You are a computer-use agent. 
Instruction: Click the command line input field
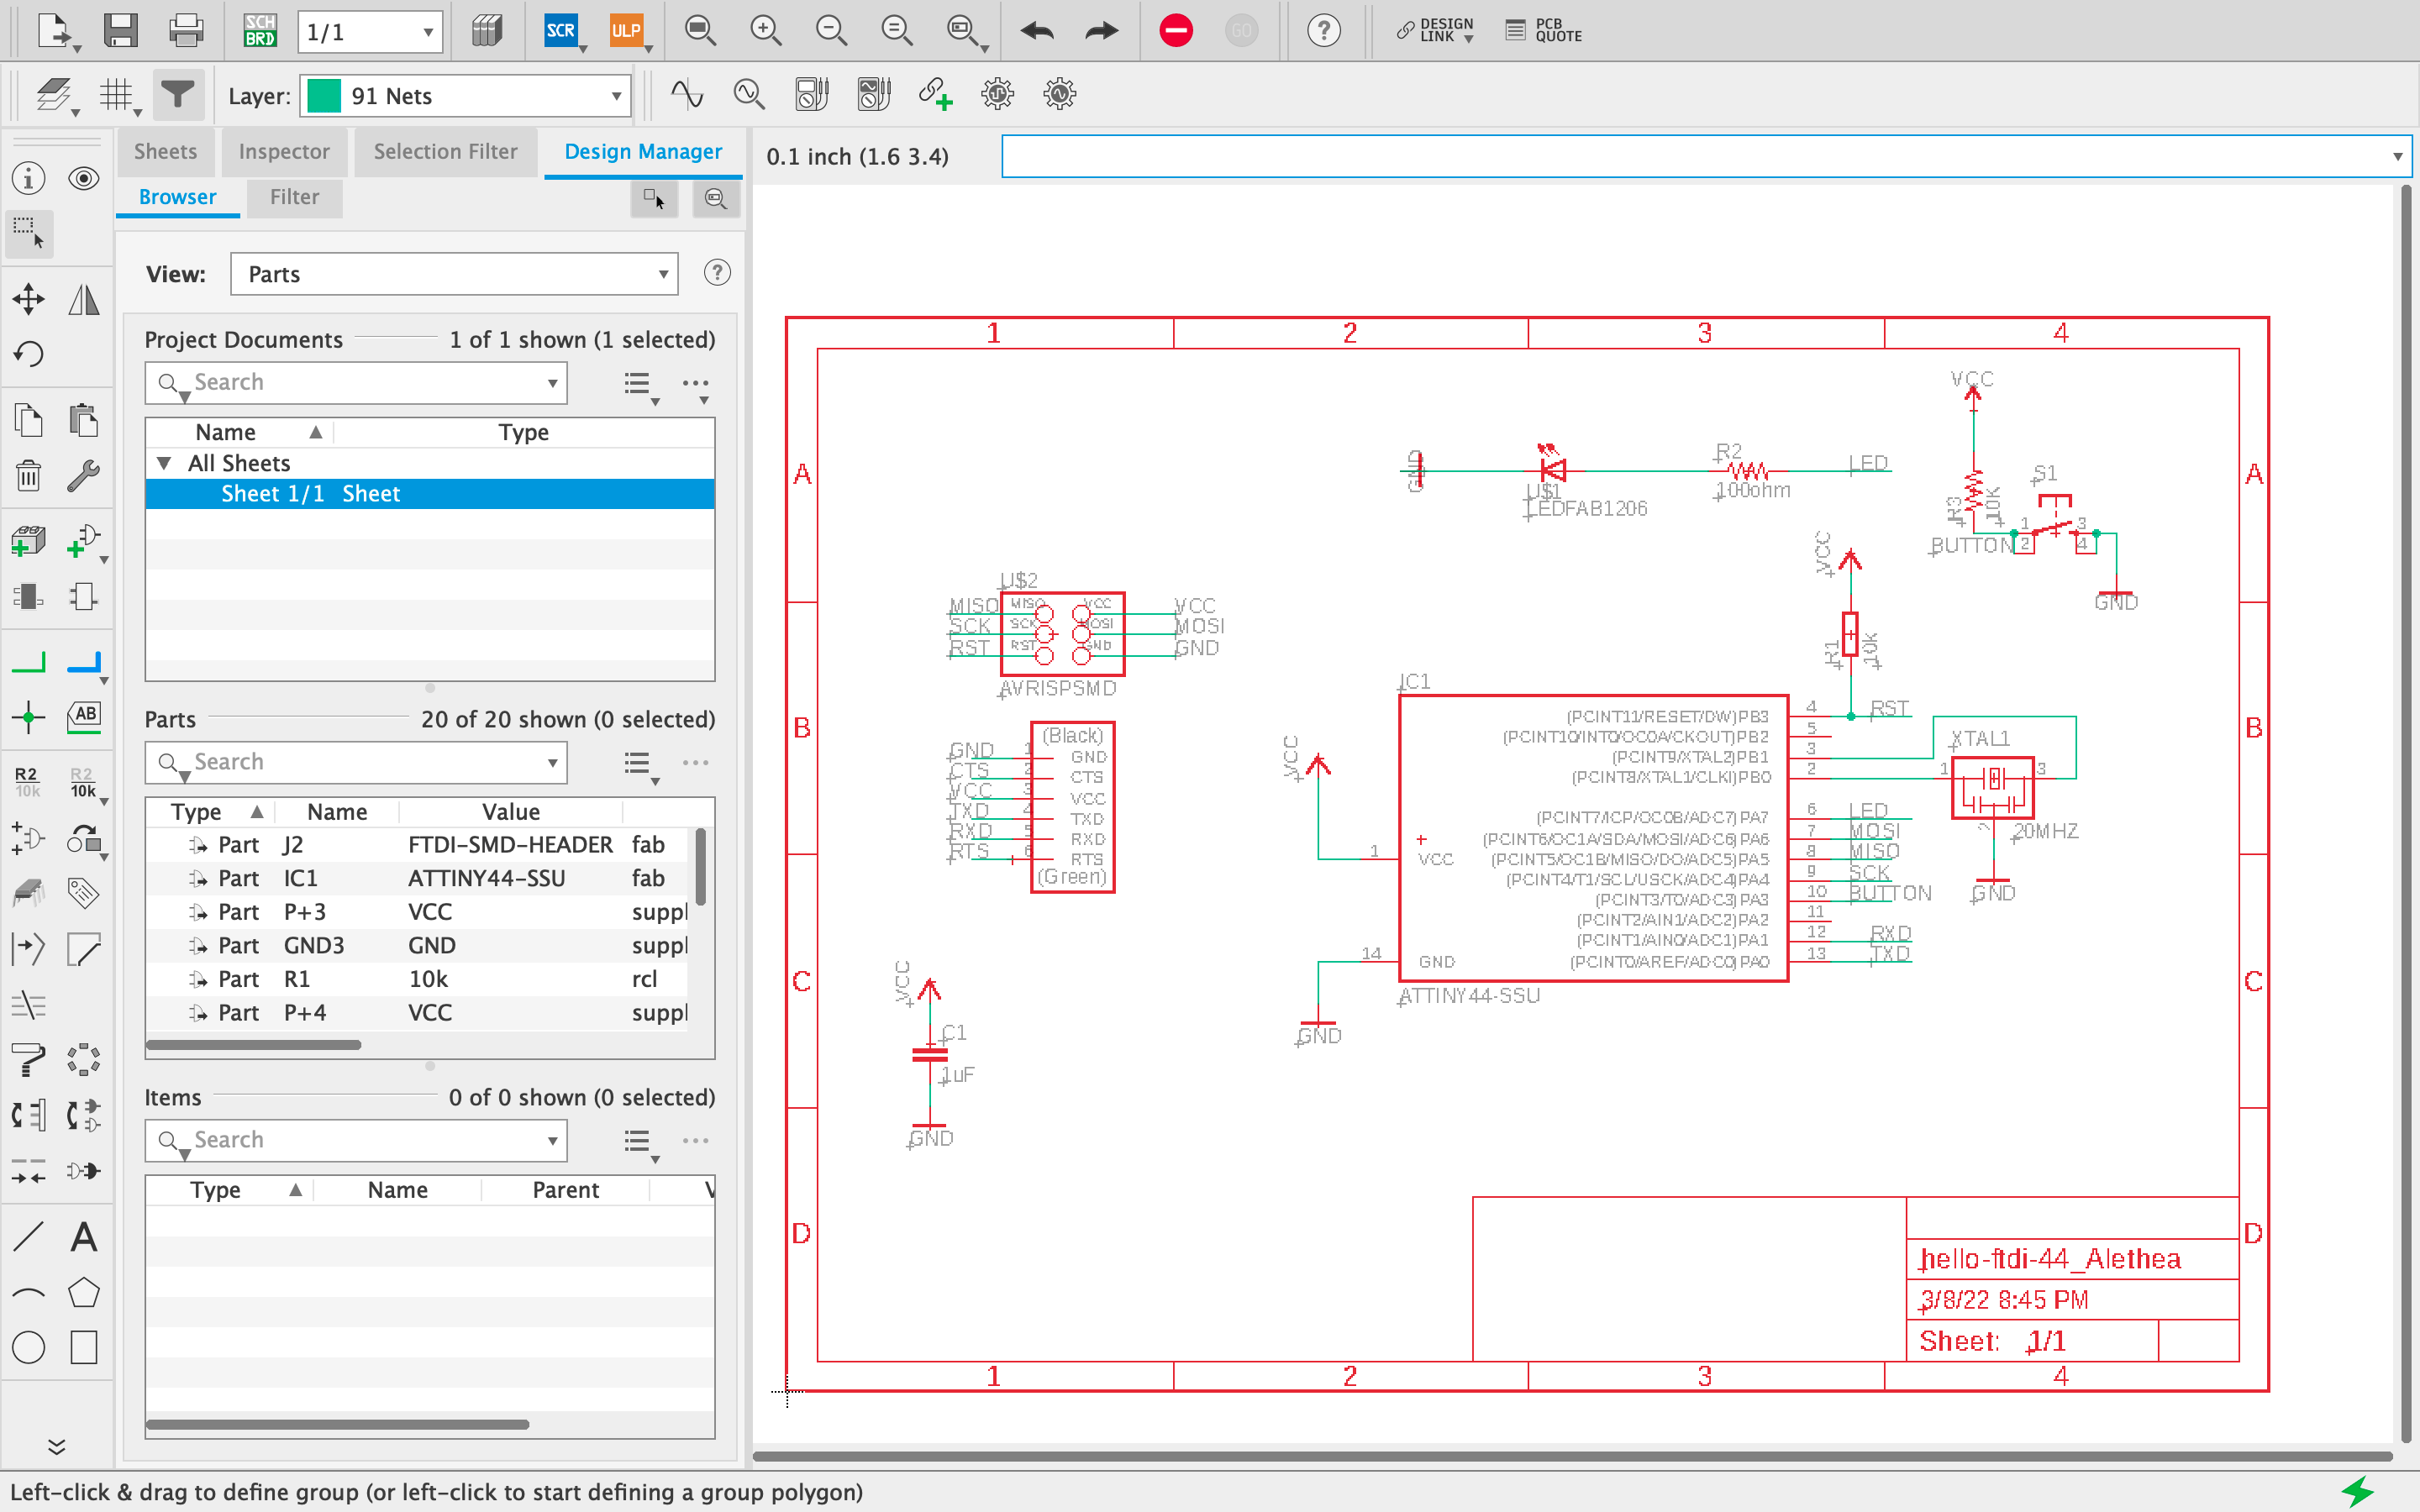(x=1706, y=157)
